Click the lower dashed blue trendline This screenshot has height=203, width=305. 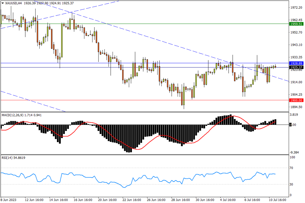pyautogui.click(x=31, y=101)
